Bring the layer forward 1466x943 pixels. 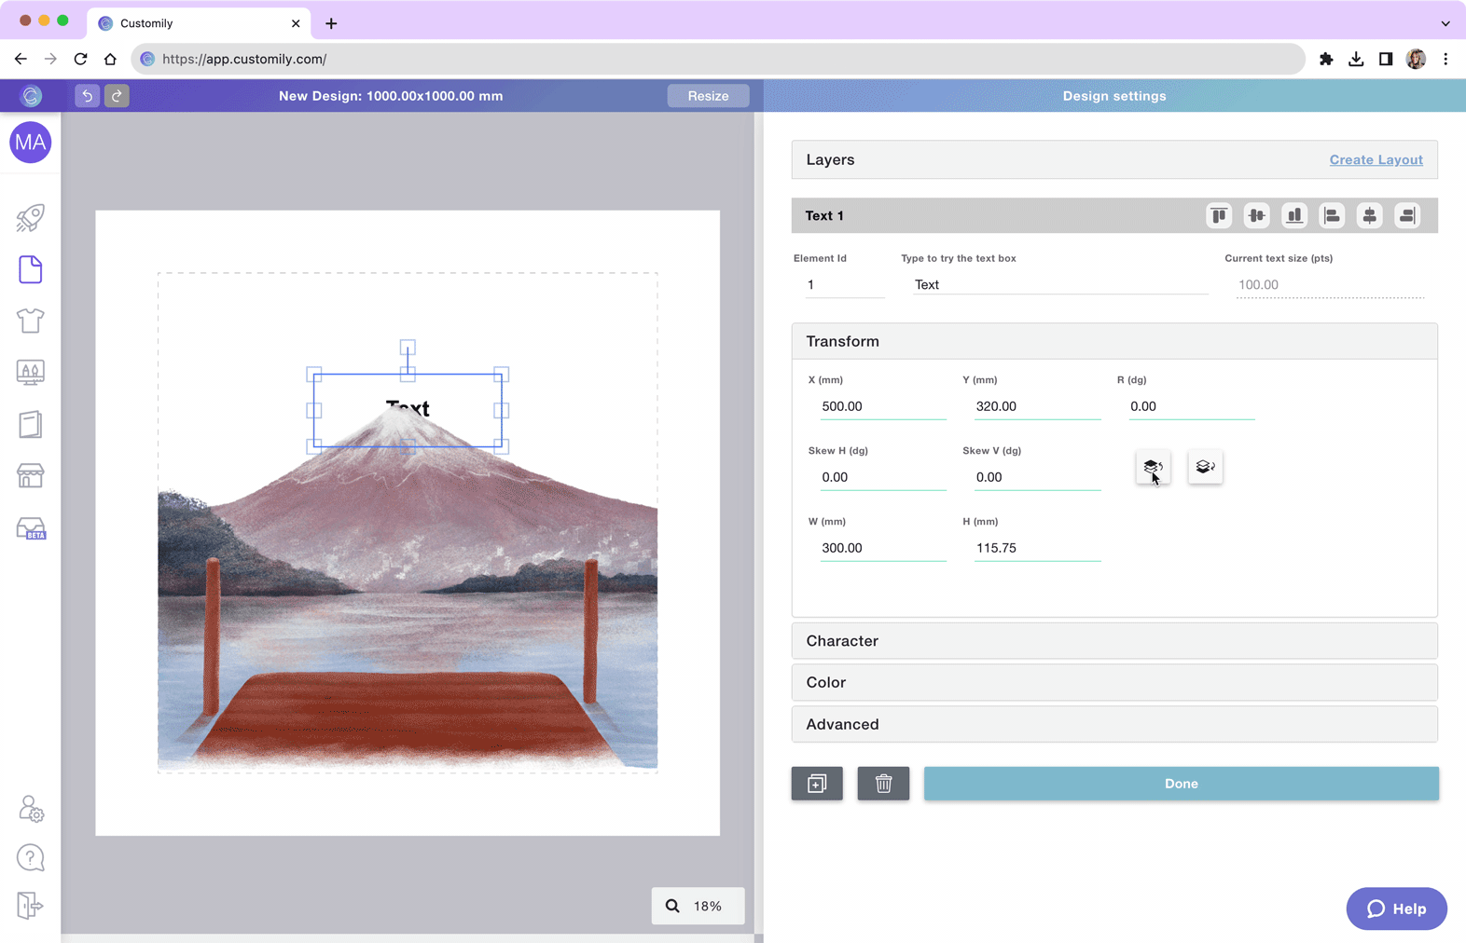1153,467
